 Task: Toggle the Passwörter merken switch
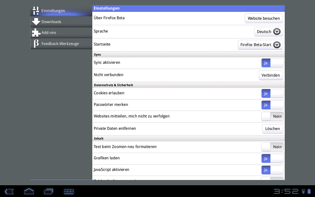point(272,105)
